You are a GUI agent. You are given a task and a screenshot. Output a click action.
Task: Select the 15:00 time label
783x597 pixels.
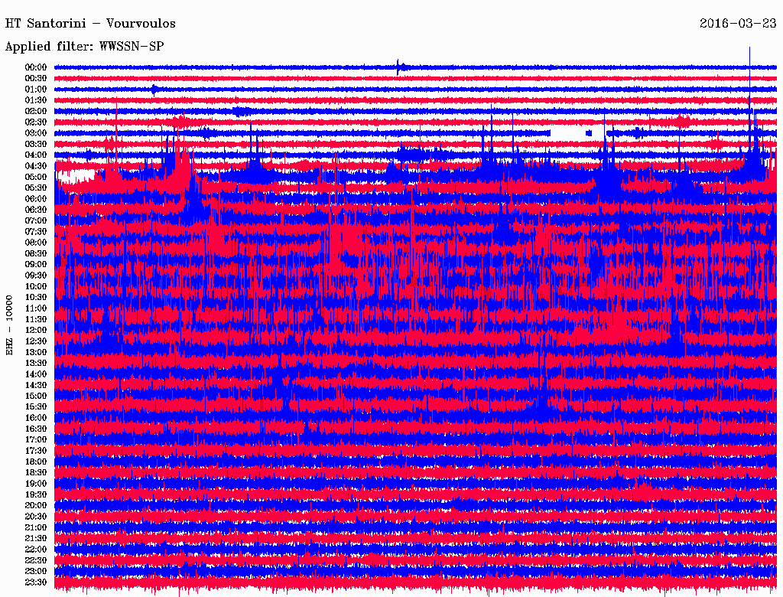point(36,396)
